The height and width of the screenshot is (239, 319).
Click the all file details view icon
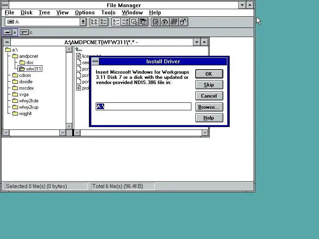(x=104, y=22)
